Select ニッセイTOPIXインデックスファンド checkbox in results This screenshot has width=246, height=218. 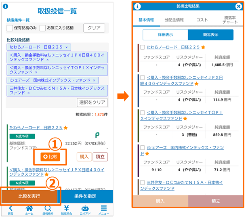coord(142,113)
